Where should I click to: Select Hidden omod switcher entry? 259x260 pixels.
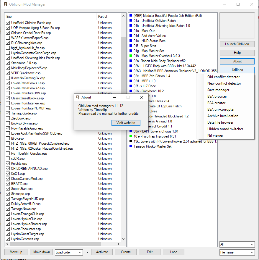(225, 129)
